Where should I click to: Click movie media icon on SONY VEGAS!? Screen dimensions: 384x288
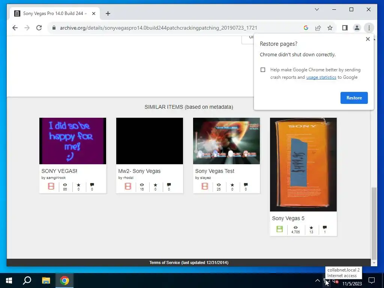click(x=51, y=186)
